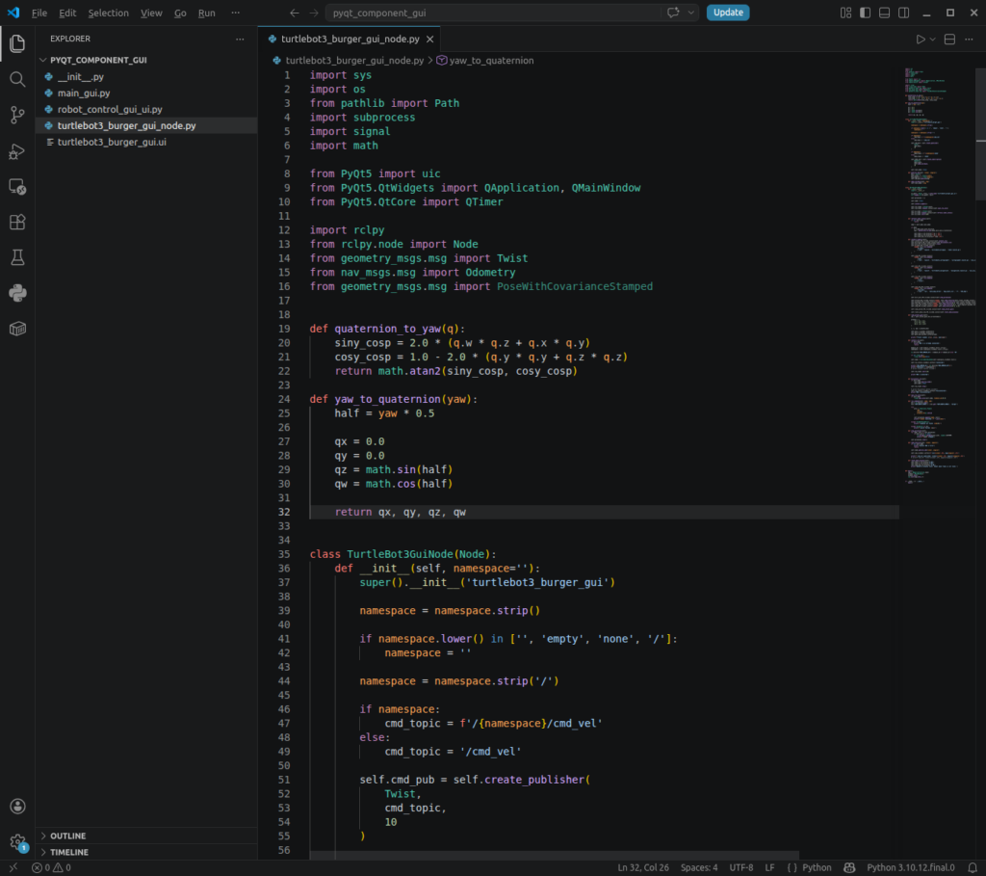Select Python 3.10.12 interpreter in status bar
Viewport: 986px width, 876px height.
pos(911,868)
